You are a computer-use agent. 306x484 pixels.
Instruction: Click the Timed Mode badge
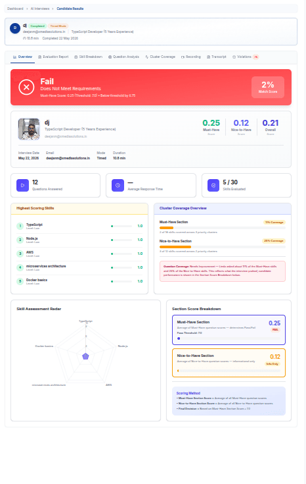point(58,26)
